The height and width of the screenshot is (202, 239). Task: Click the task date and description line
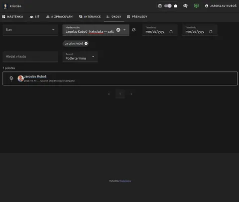click(x=49, y=81)
